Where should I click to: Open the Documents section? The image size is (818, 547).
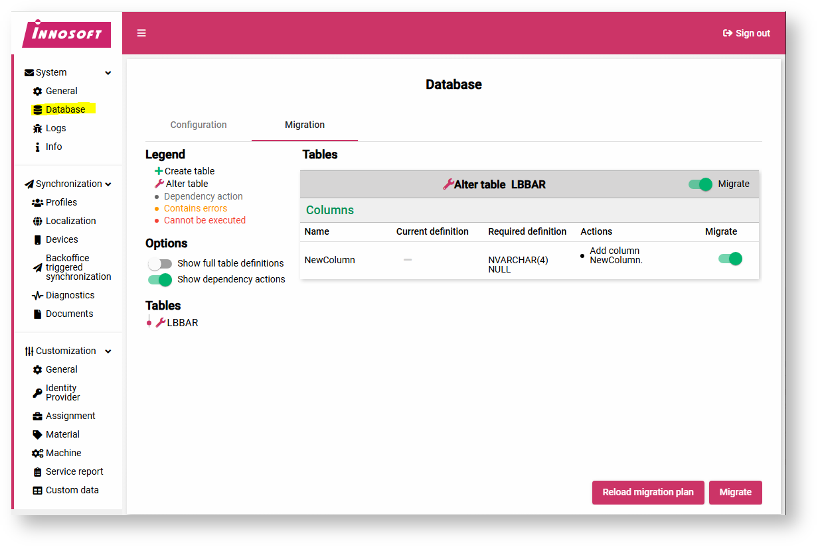[64, 314]
